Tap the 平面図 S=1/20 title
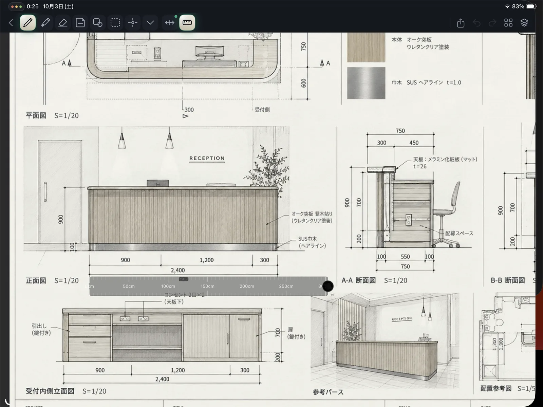The image size is (543, 407). tap(52, 116)
